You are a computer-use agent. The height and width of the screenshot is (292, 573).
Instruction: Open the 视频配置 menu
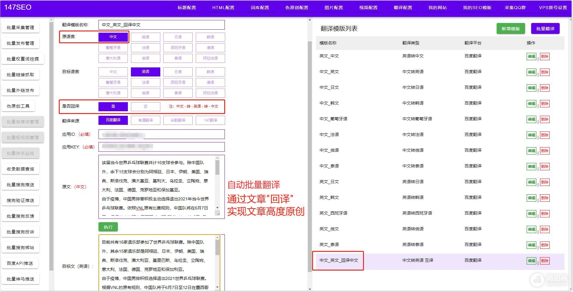click(368, 8)
